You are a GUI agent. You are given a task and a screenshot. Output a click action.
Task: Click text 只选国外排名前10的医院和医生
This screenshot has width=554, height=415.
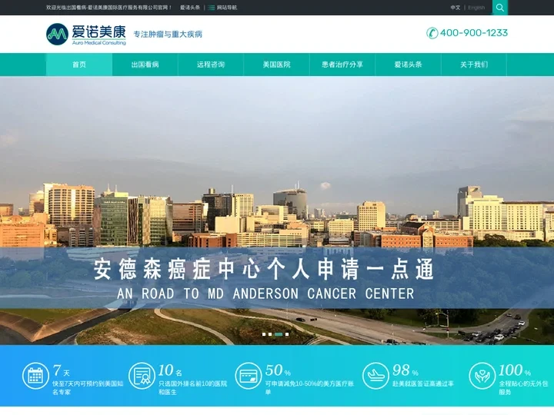point(192,388)
